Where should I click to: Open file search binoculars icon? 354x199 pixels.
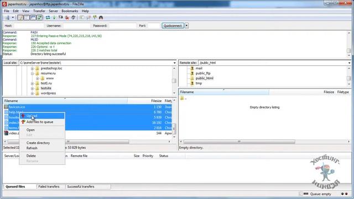pyautogui.click(x=101, y=18)
